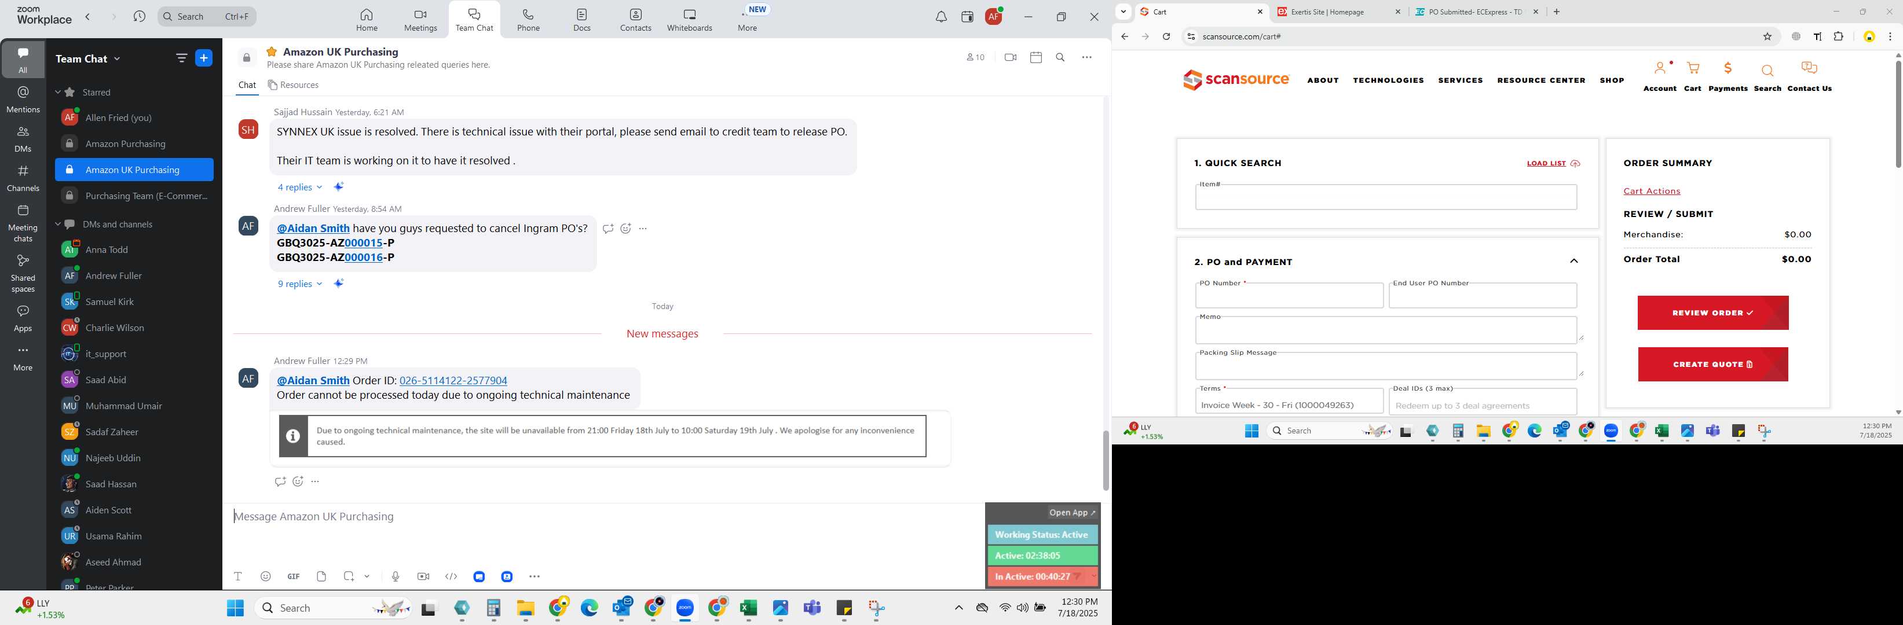Open the order link 026-5114122-2577904
Viewport: 1903px width, 625px height.
[x=453, y=381]
